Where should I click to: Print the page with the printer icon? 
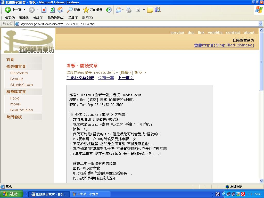(x=129, y=10)
